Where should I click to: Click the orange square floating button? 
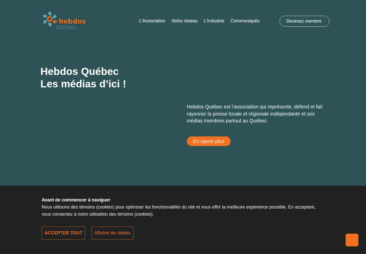click(352, 240)
